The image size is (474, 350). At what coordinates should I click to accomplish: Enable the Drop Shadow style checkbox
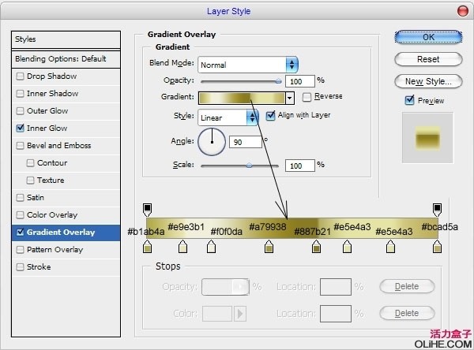(20, 76)
